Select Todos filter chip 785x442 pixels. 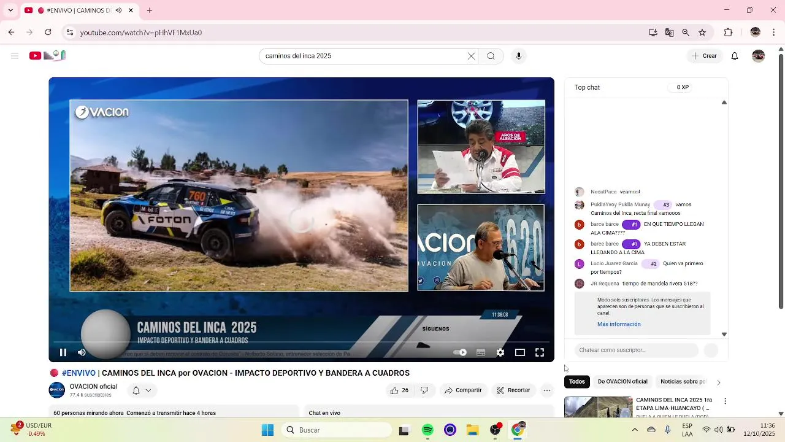[x=577, y=382]
